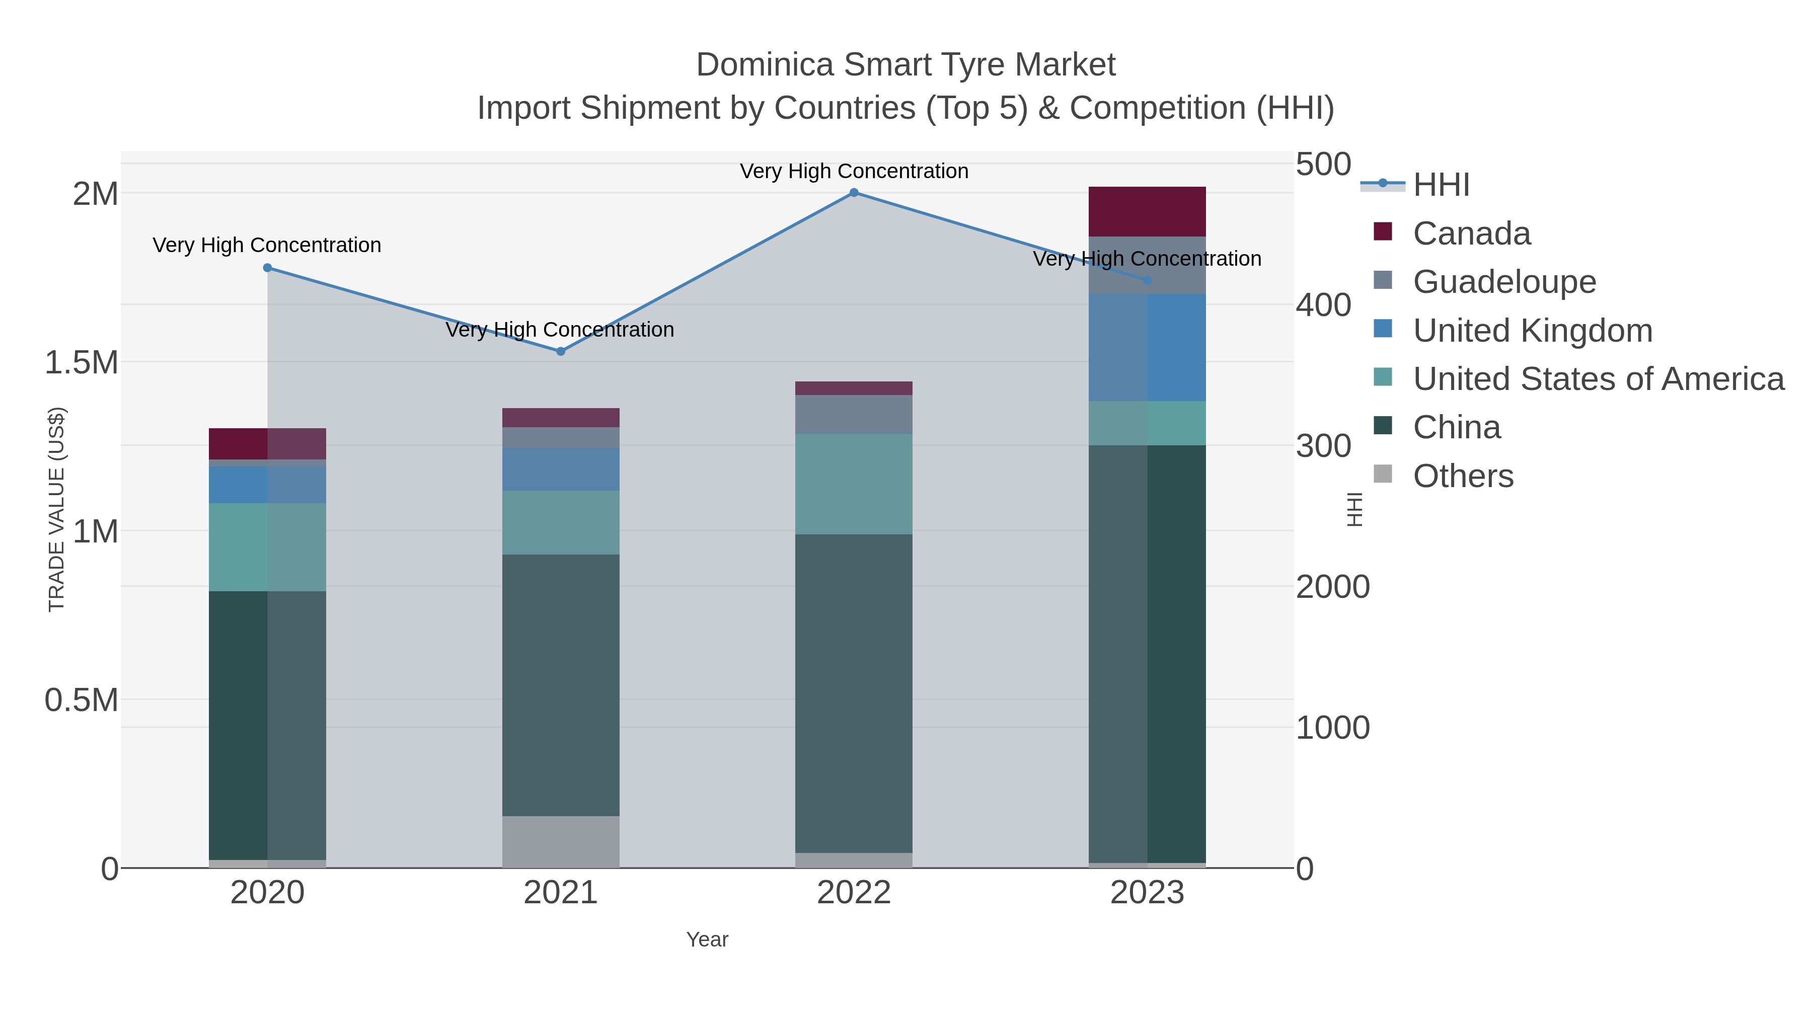The width and height of the screenshot is (1812, 1019).
Task: Click the chart title Dominica Smart Tyre Market
Action: (x=906, y=65)
